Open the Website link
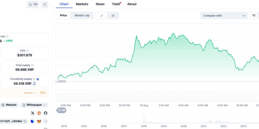This screenshot has height=129, width=259. (x=9, y=105)
